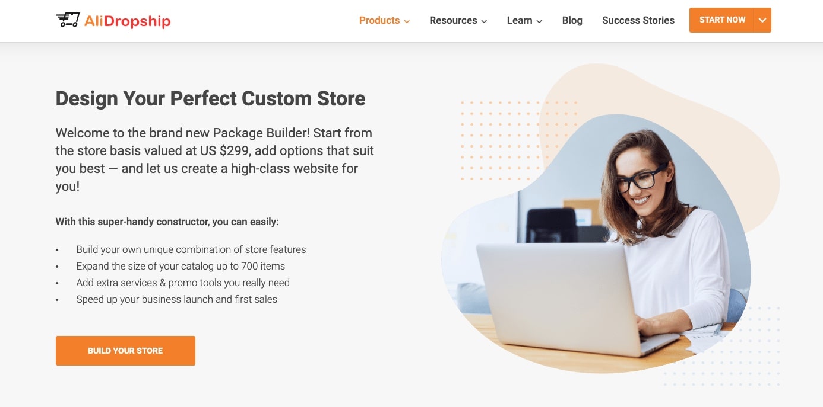The width and height of the screenshot is (823, 407).
Task: Expand the START NOW dropdown arrow
Action: click(x=762, y=20)
